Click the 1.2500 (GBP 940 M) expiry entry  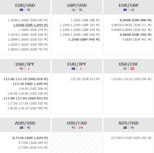pos(84,40)
